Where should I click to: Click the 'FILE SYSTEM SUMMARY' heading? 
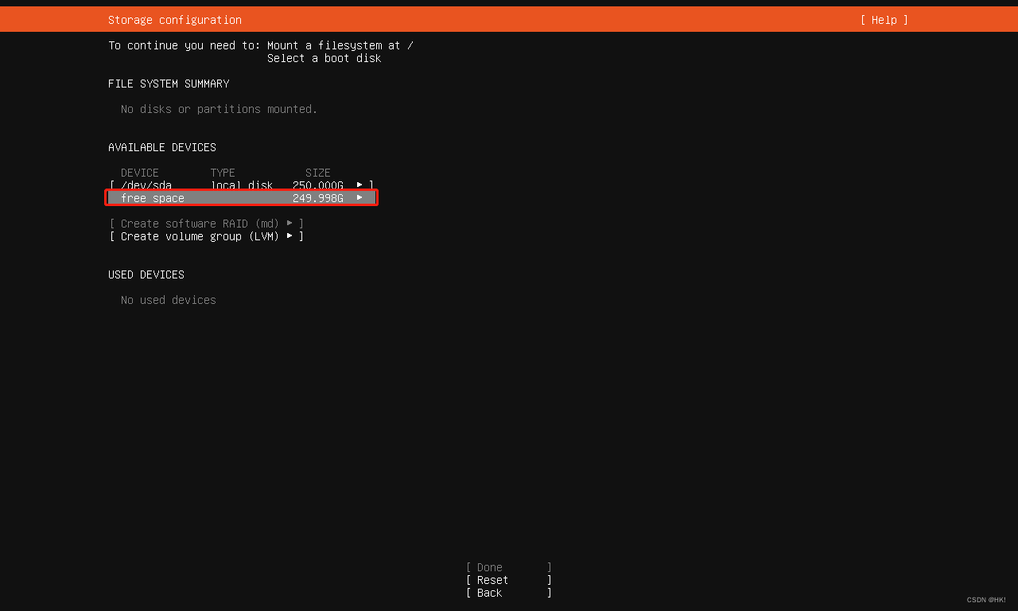coord(169,84)
